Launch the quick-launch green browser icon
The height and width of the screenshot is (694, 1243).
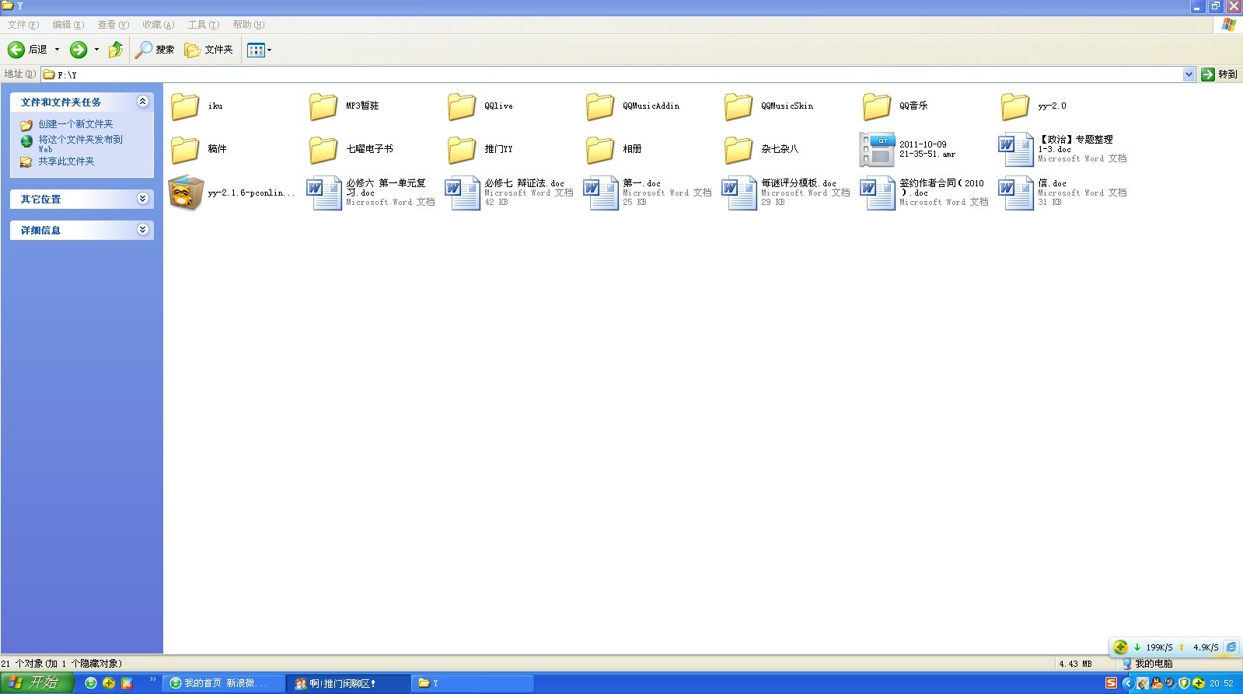91,683
